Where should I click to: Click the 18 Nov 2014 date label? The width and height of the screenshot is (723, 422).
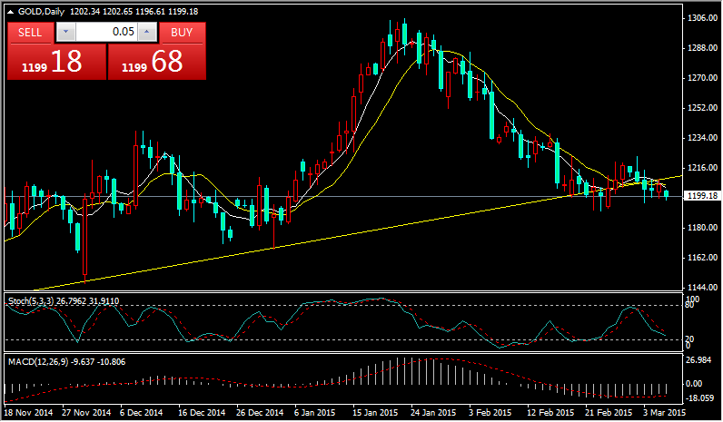click(28, 412)
